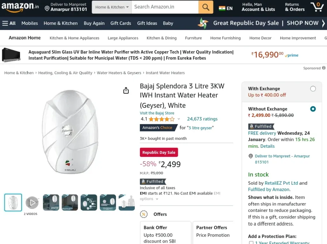Open the Large Appliances tab
Image resolution: width=327 pixels, height=244 pixels.
123,38
